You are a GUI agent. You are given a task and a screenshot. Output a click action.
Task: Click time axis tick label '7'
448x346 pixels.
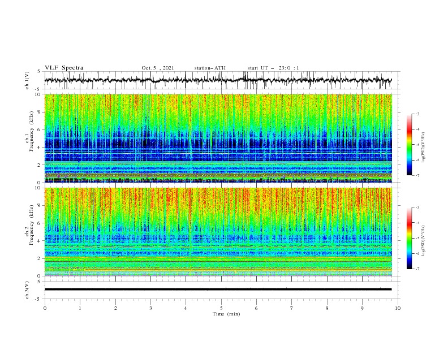tap(292, 308)
